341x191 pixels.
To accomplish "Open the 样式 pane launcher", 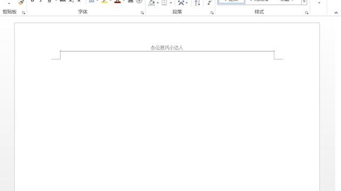I will click(307, 13).
